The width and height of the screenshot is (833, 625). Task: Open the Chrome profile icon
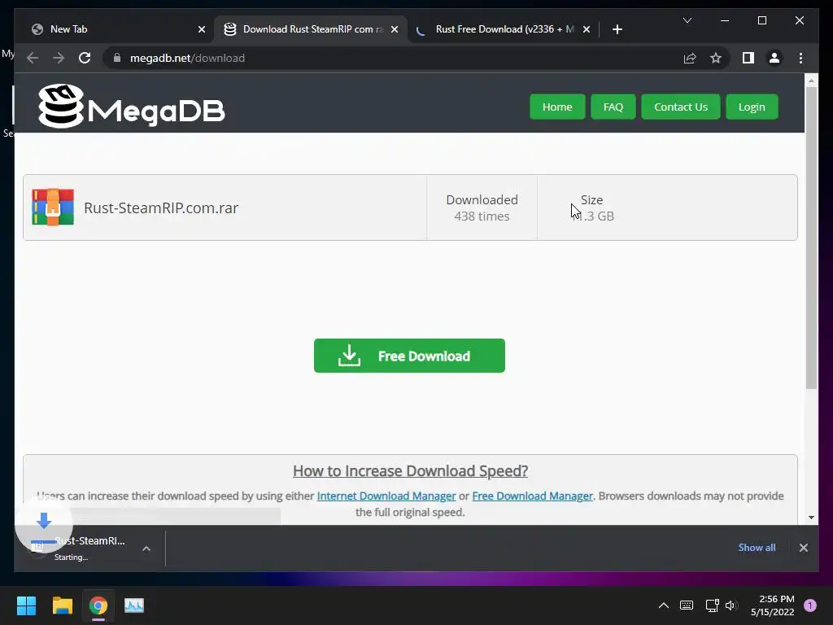click(x=774, y=58)
